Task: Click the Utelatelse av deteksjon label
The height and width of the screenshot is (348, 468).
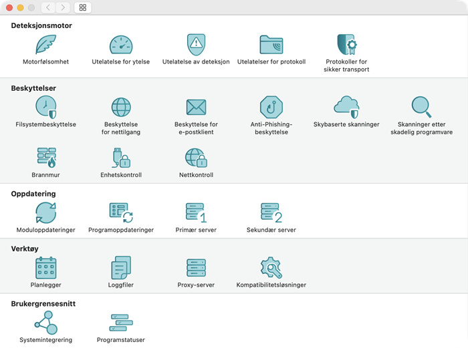Action: (196, 61)
